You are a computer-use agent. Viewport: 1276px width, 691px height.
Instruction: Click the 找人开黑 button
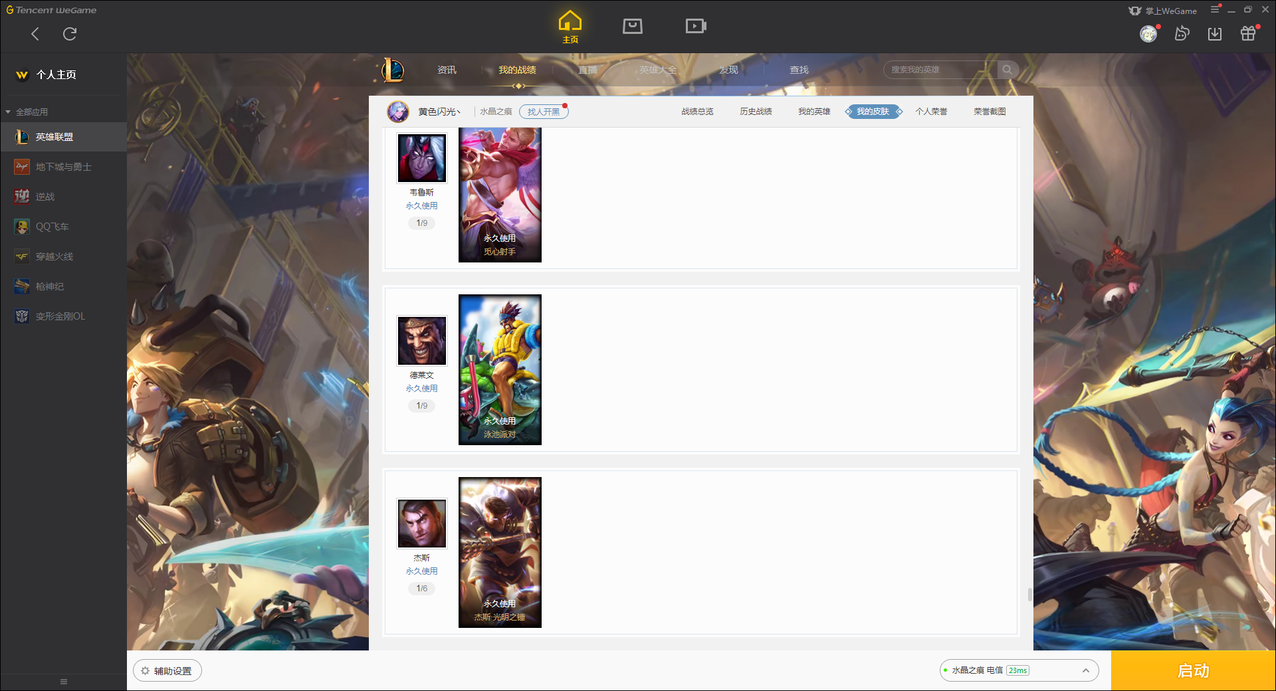tap(544, 112)
